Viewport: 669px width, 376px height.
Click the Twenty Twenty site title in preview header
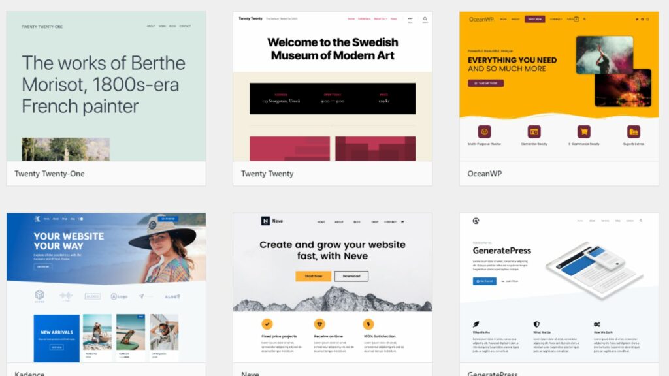point(250,19)
